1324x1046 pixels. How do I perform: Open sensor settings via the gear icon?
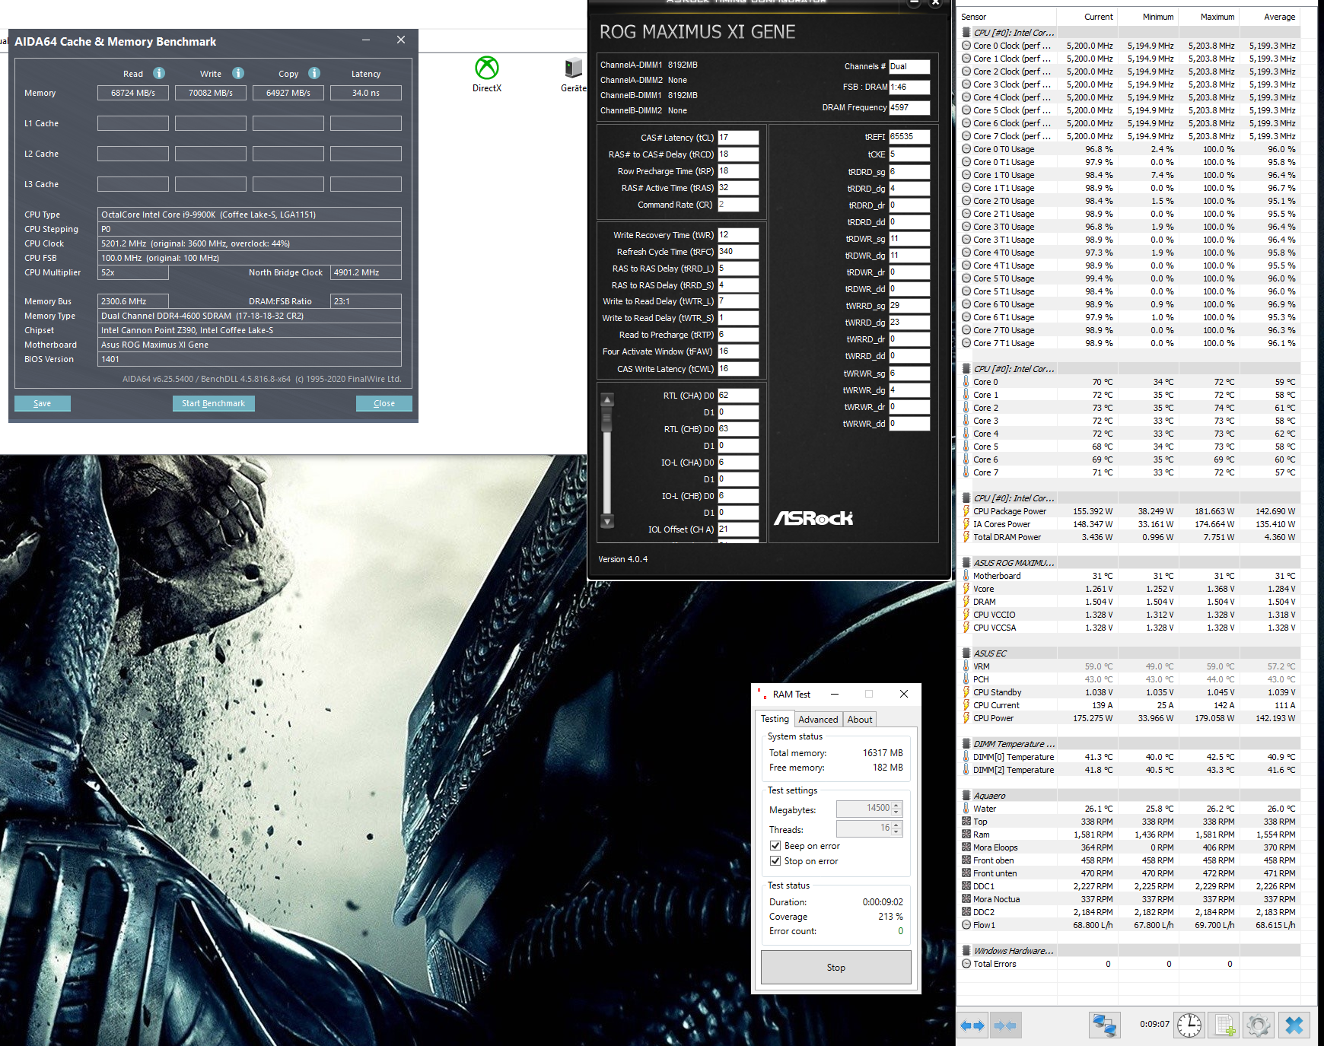tap(1259, 1025)
